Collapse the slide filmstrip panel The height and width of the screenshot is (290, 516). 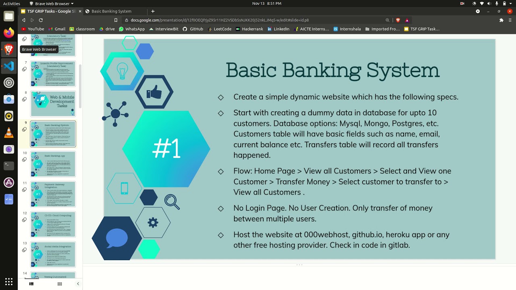(78, 284)
